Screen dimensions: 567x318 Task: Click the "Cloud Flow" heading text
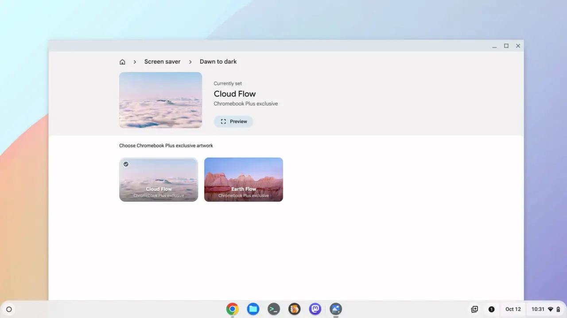235,94
